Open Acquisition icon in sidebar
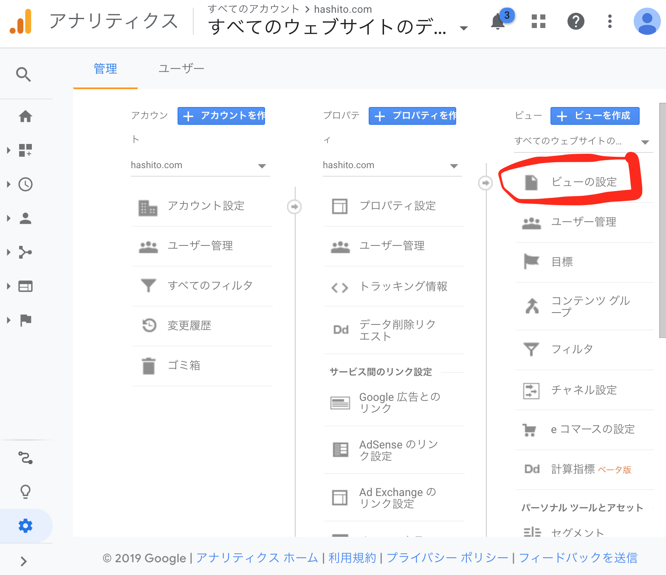The width and height of the screenshot is (666, 575). (x=25, y=252)
